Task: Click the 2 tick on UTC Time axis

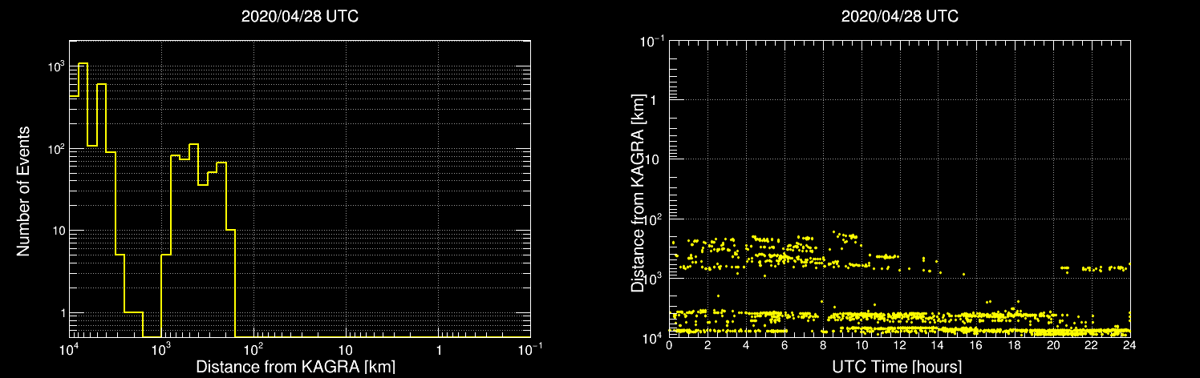Action: [707, 345]
